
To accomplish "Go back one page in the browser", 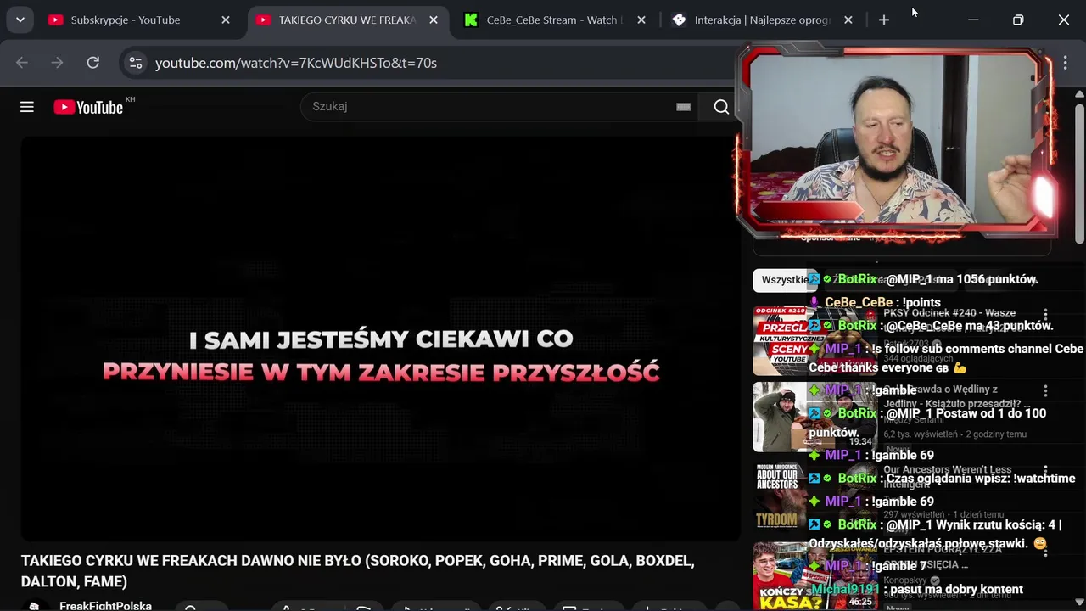I will tap(22, 63).
